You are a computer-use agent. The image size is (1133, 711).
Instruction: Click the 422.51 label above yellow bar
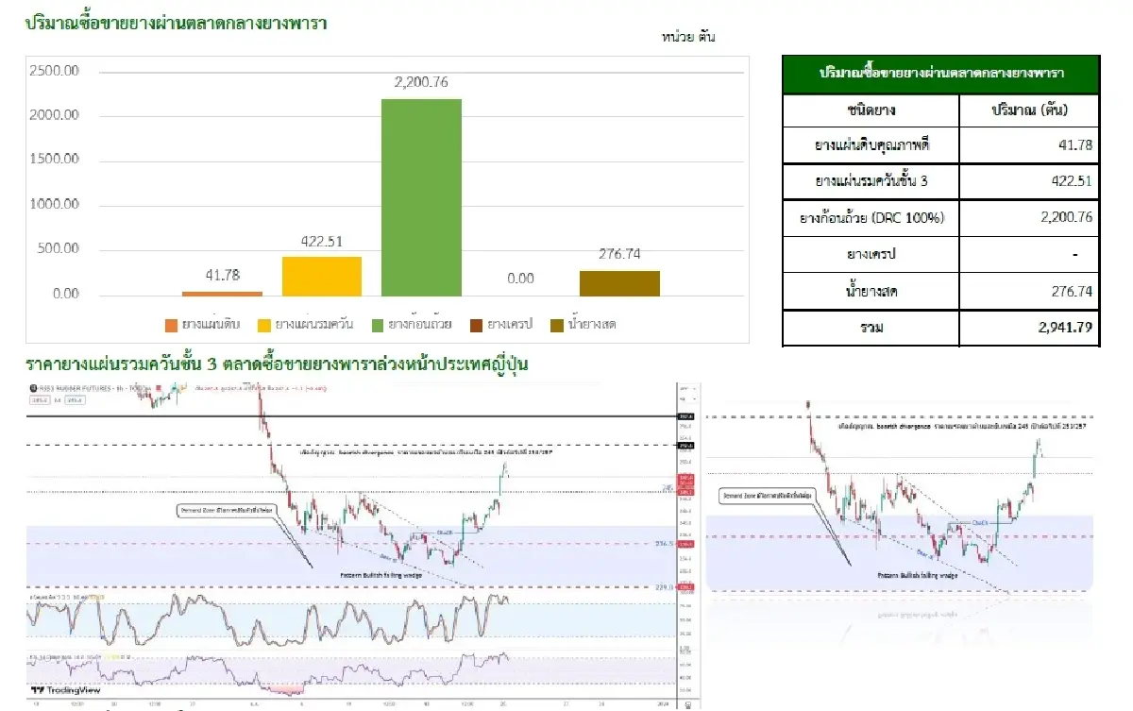tap(322, 241)
